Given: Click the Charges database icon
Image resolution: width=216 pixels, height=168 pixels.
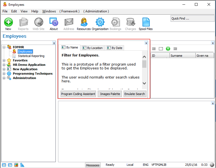Looking at the screenshot, I should 131,22.
